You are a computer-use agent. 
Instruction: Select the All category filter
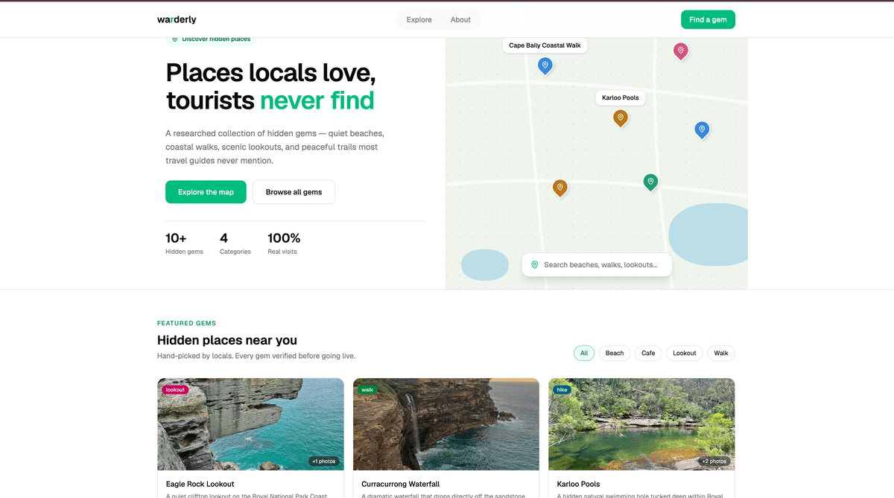[584, 353]
